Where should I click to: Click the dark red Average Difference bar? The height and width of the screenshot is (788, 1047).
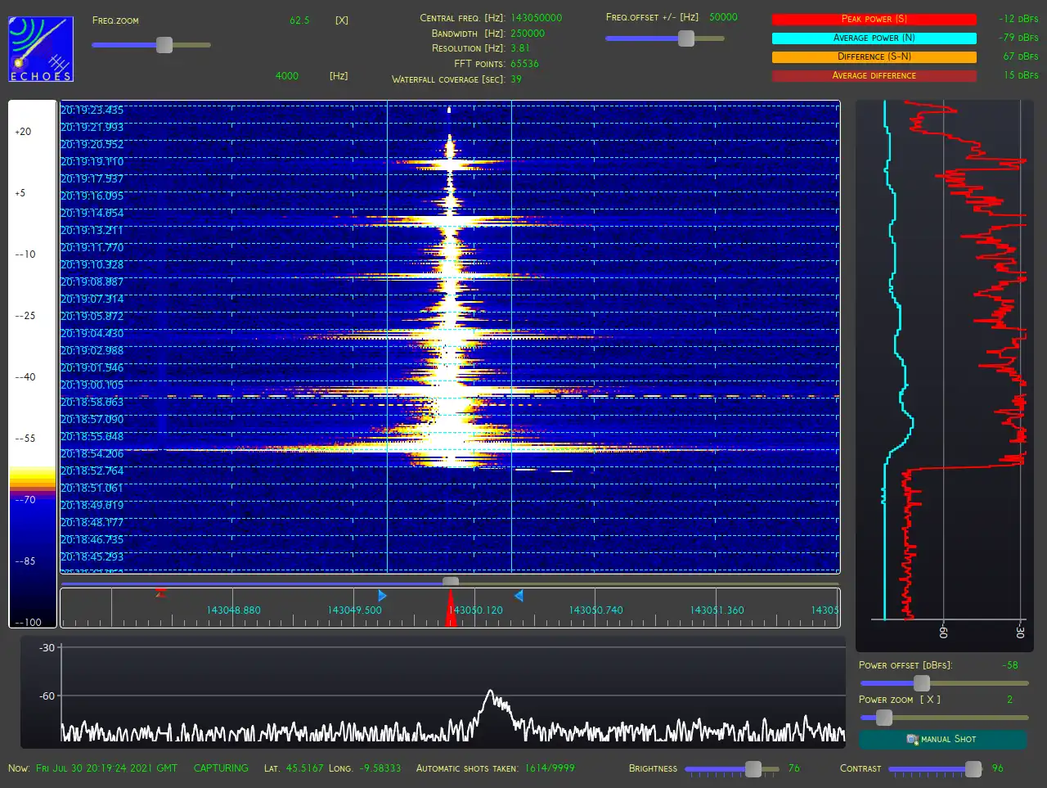point(874,75)
